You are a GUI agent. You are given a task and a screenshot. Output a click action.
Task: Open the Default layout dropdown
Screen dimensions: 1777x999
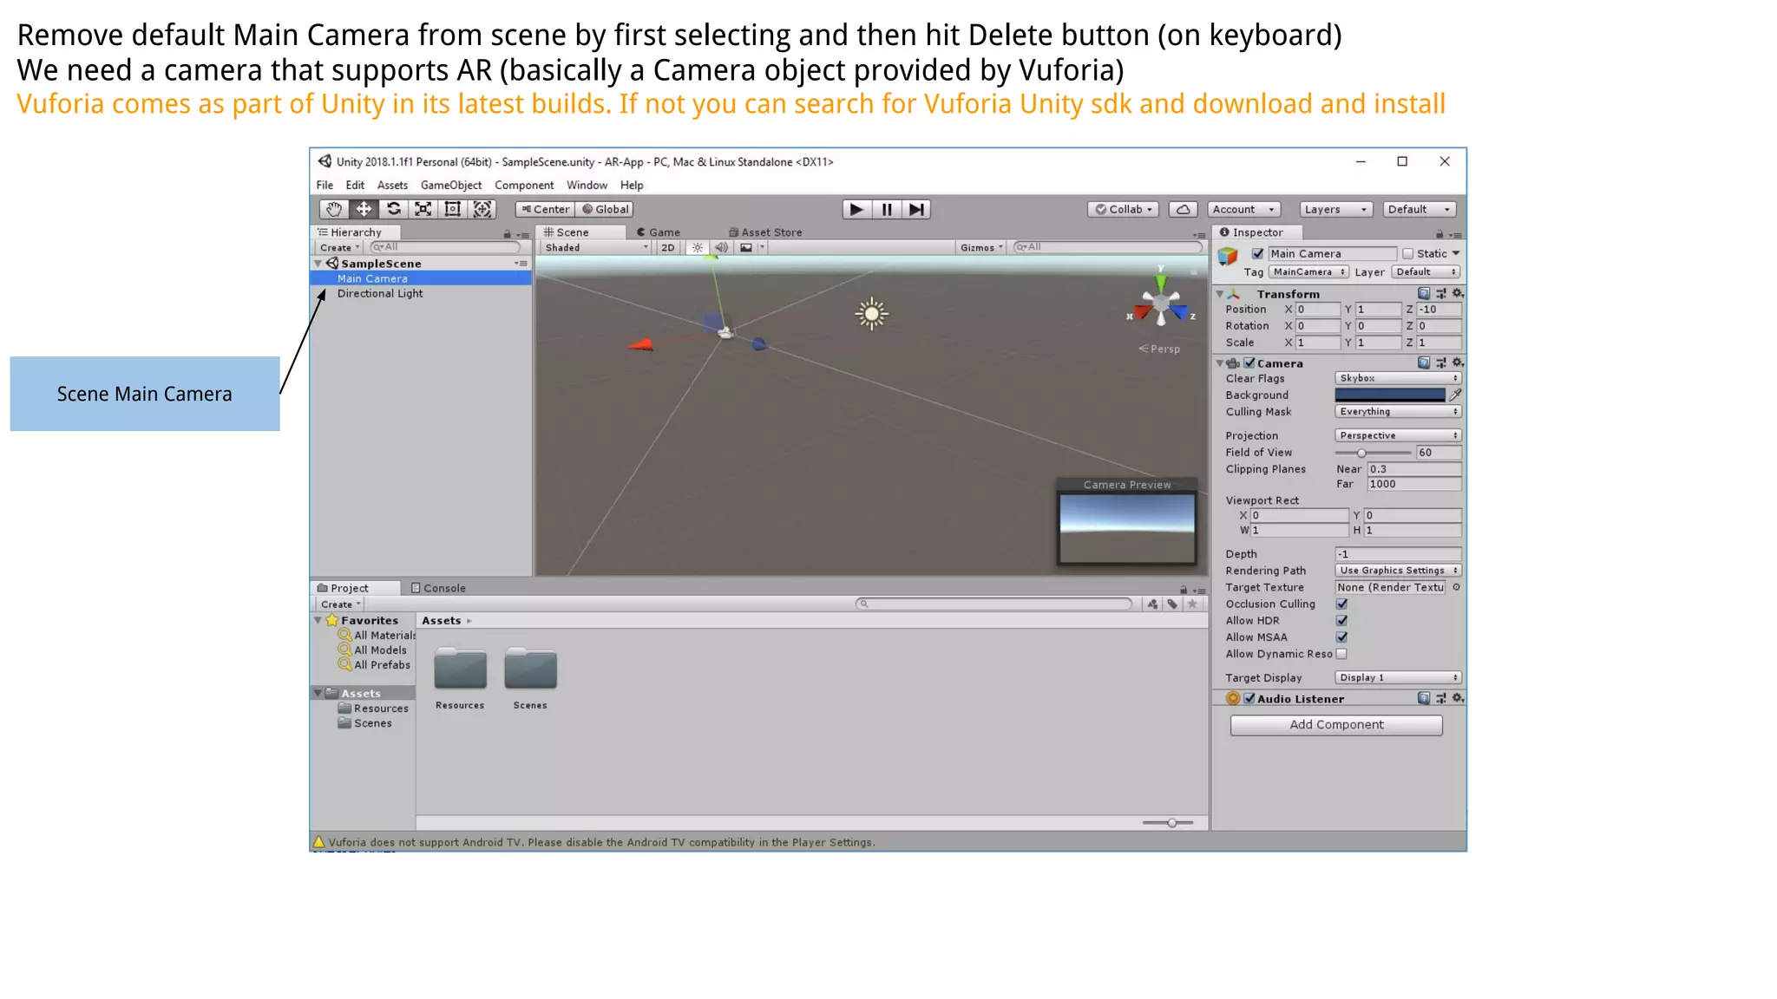point(1419,209)
